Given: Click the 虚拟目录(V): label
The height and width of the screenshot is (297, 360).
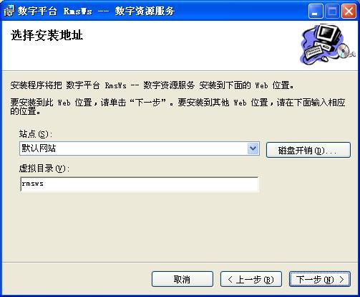Looking at the screenshot, I should (44, 169).
